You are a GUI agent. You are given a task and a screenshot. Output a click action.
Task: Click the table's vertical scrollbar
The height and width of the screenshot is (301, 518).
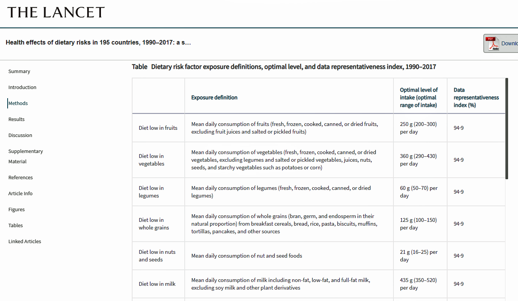tap(507, 129)
